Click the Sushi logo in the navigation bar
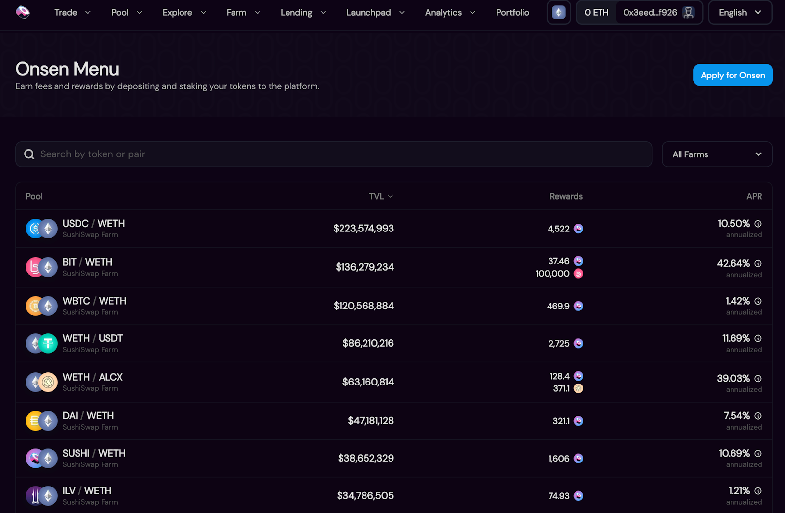 23,12
